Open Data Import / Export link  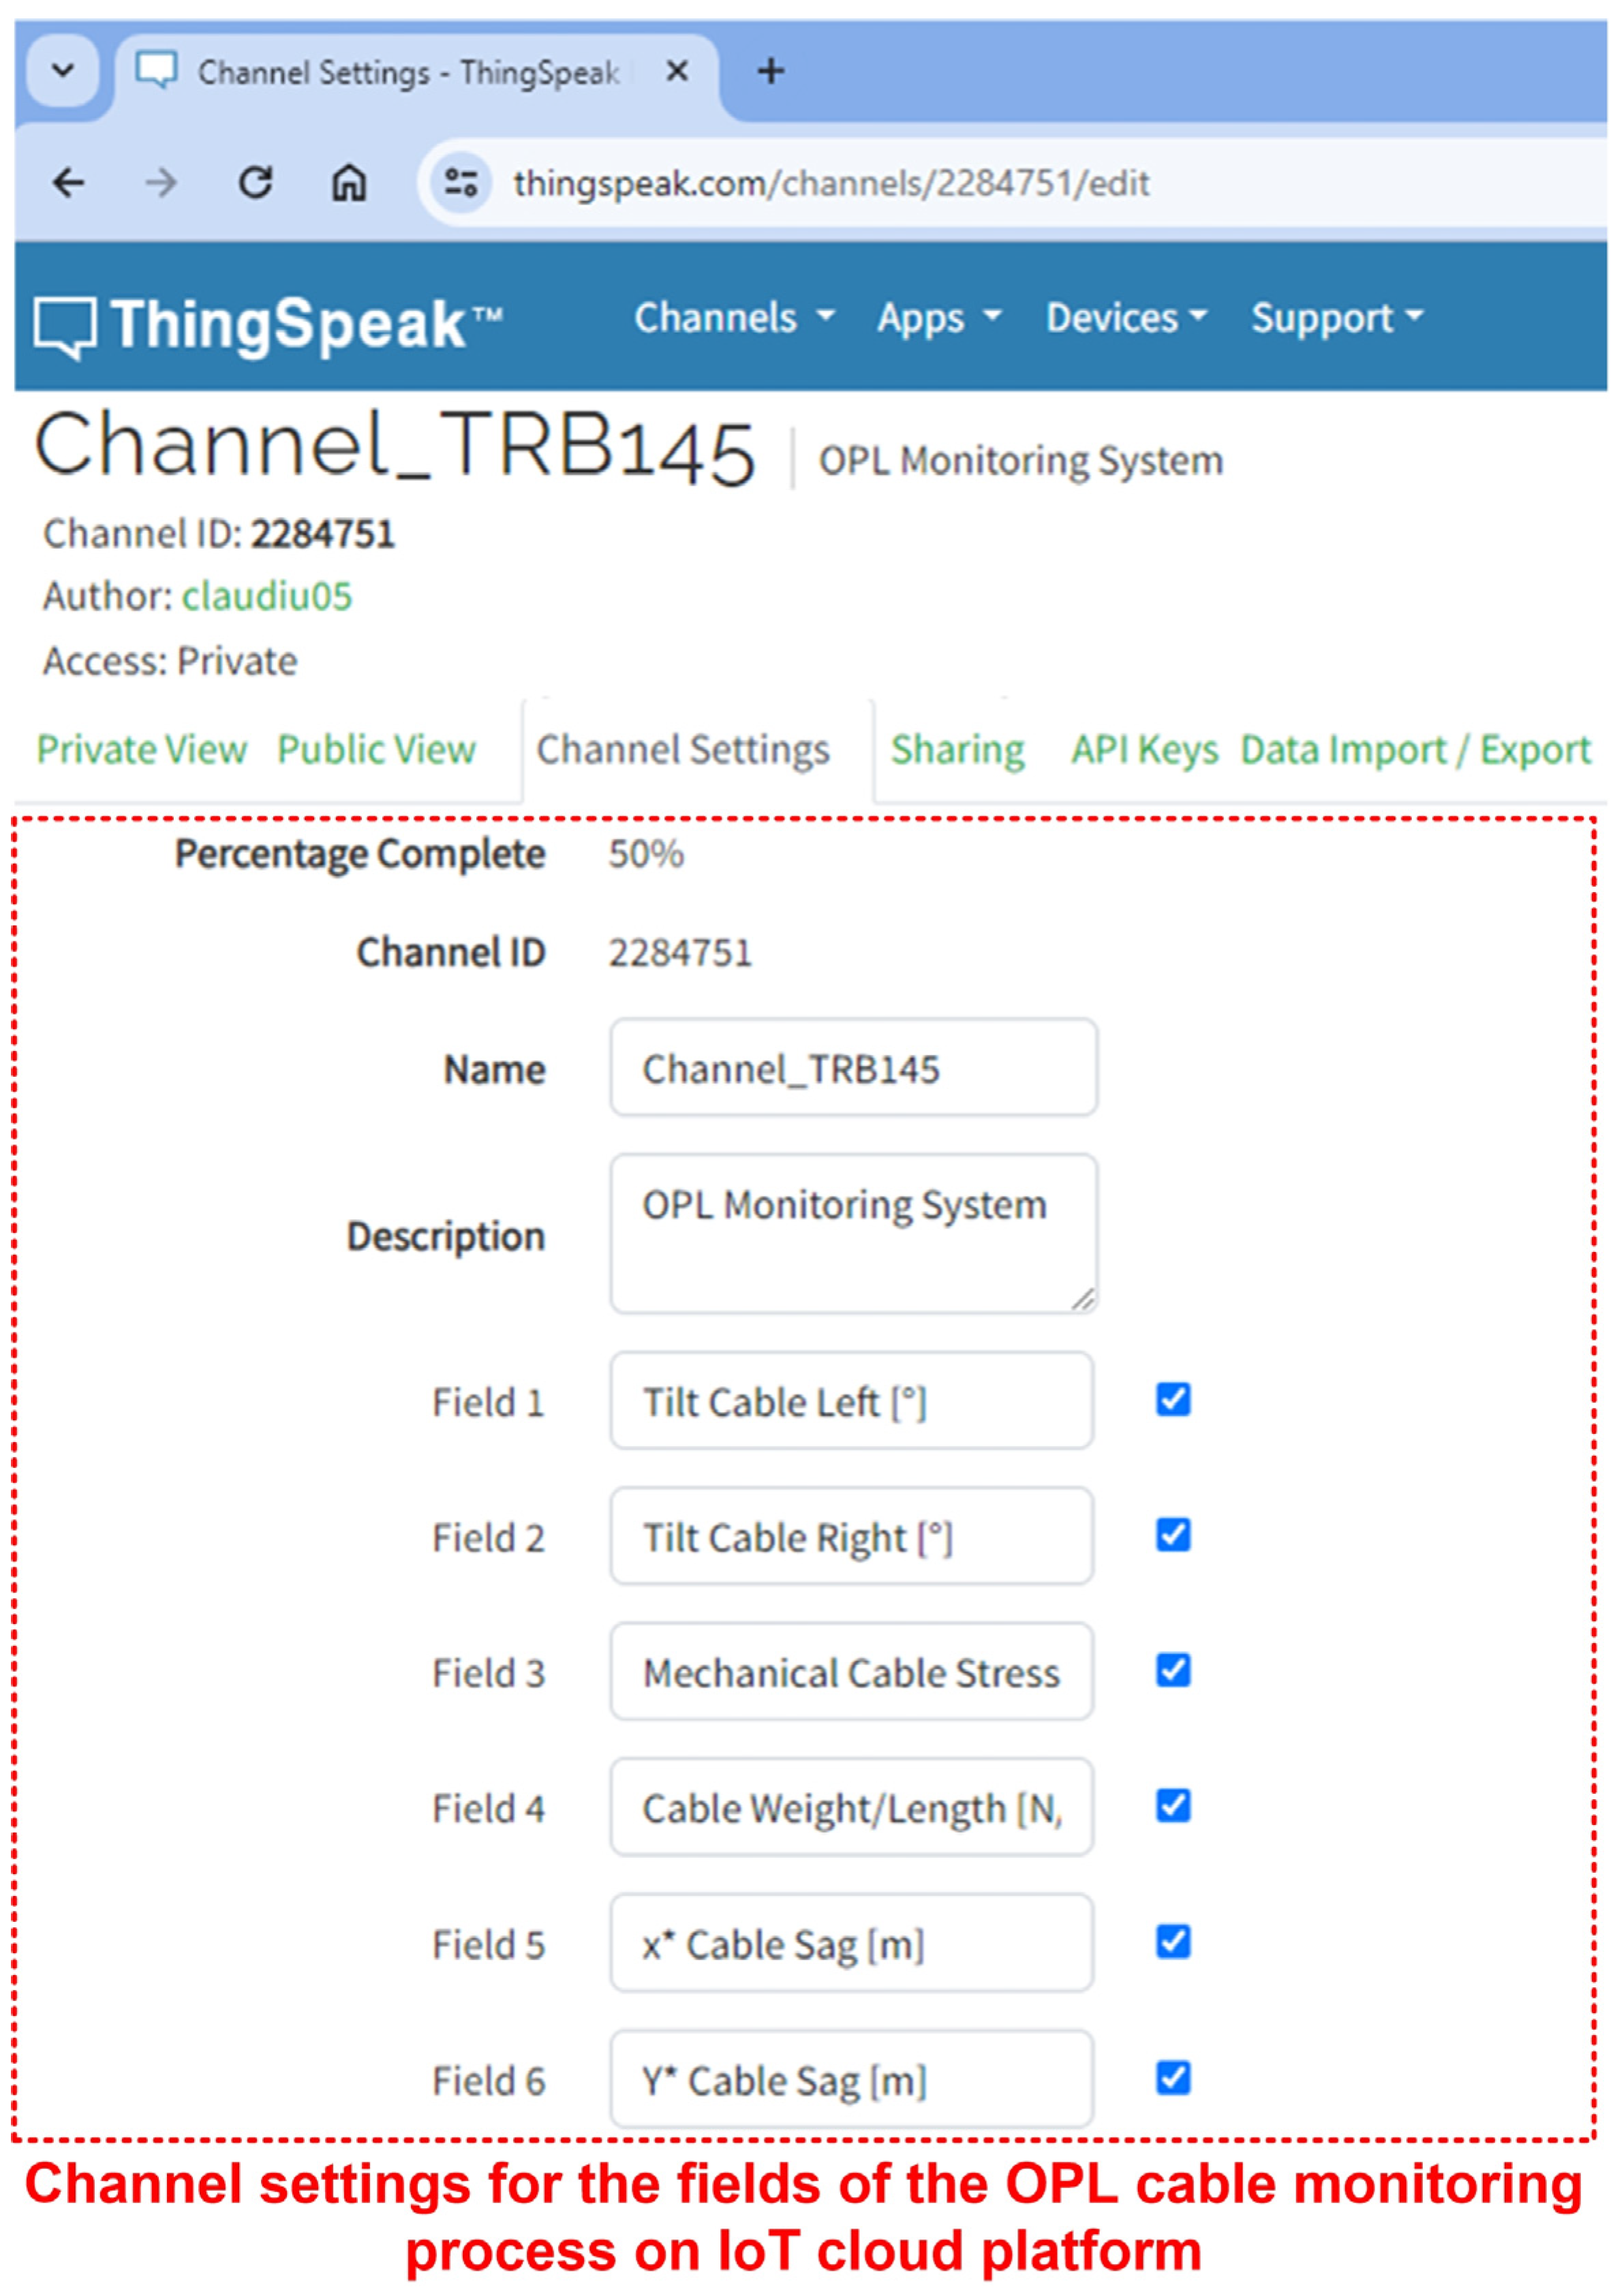tap(1414, 749)
